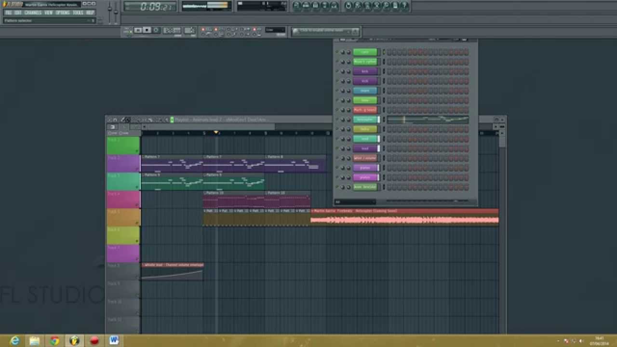Mute the red channel via its green LED
Viewport: 617px width, 347px height.
pyautogui.click(x=337, y=110)
